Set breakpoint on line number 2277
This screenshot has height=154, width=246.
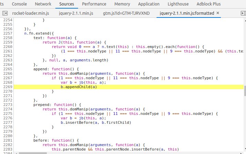click(8, 122)
